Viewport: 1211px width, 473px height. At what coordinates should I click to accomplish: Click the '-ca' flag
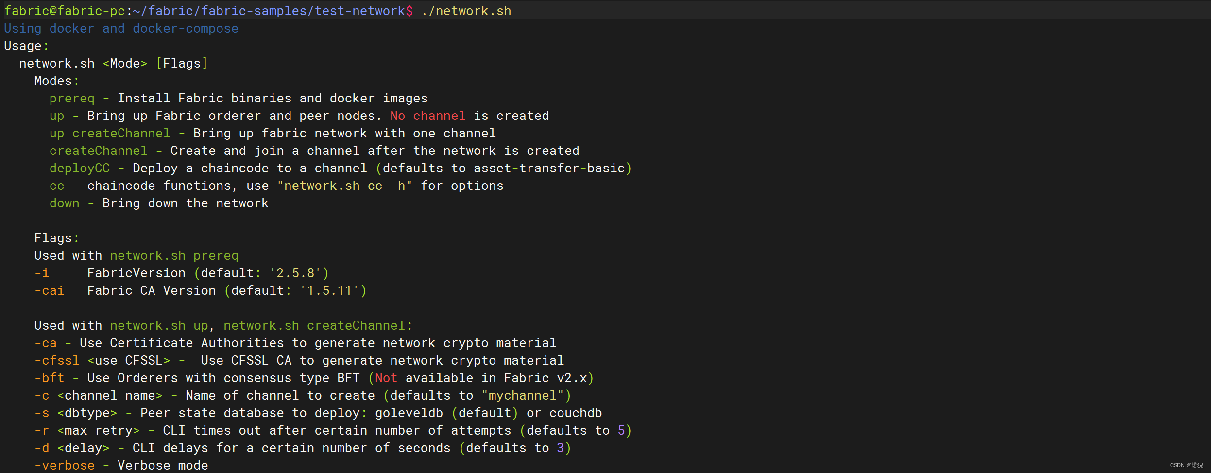click(x=45, y=343)
